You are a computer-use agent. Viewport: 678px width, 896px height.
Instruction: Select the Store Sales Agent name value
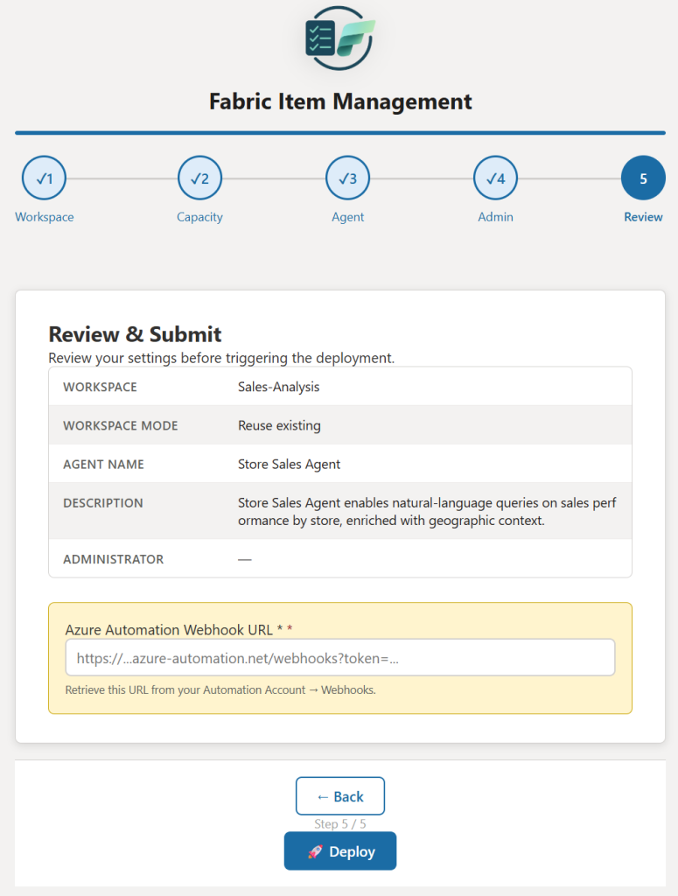289,464
